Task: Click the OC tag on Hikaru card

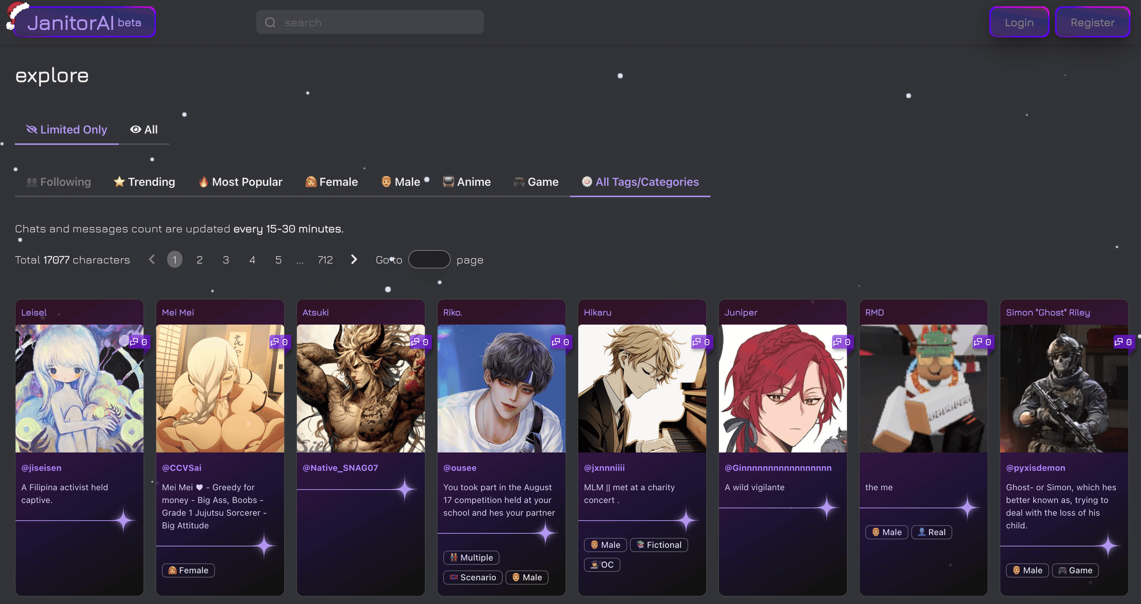Action: [602, 564]
